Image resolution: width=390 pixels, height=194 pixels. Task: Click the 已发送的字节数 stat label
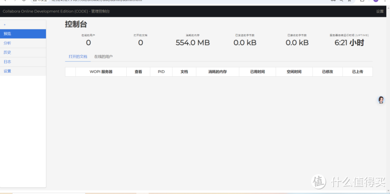(x=245, y=35)
